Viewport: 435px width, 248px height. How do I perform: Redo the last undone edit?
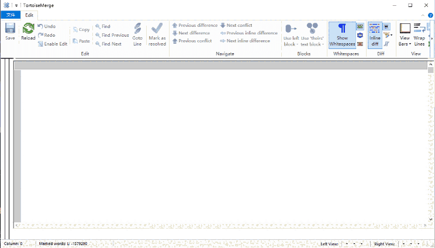coord(47,35)
